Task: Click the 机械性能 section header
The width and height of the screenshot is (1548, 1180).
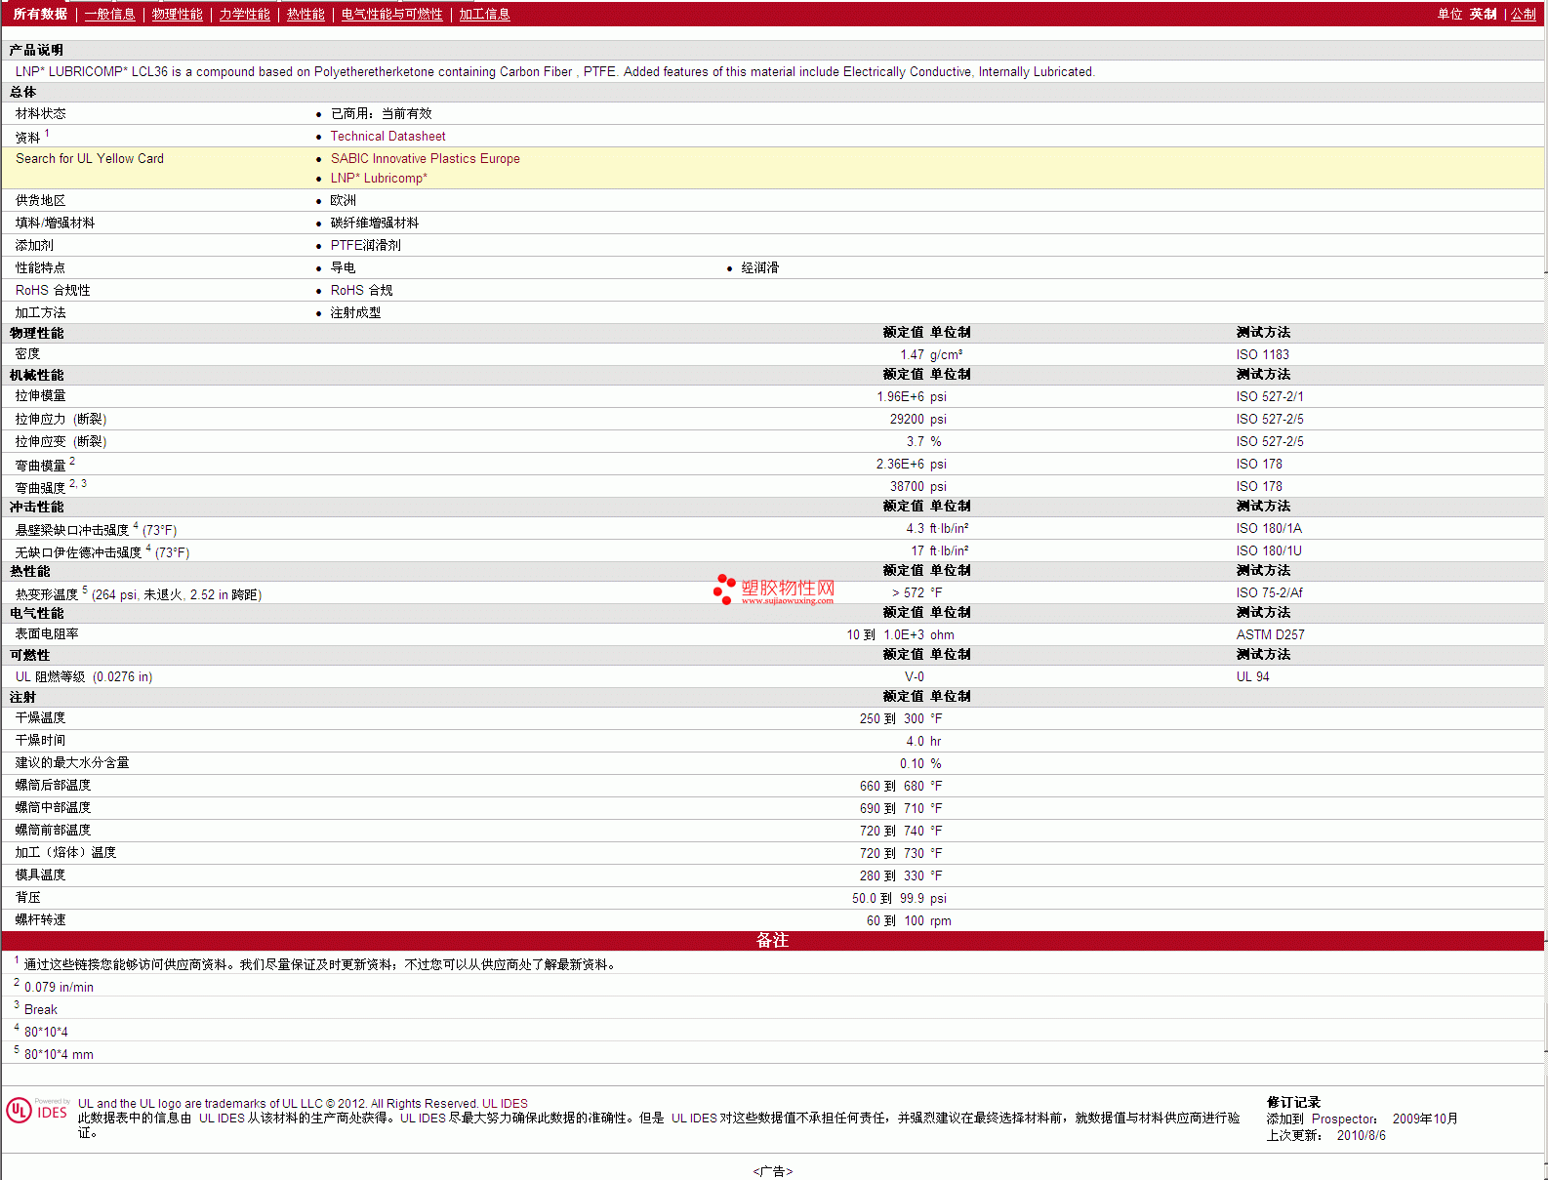Action: click(x=36, y=375)
